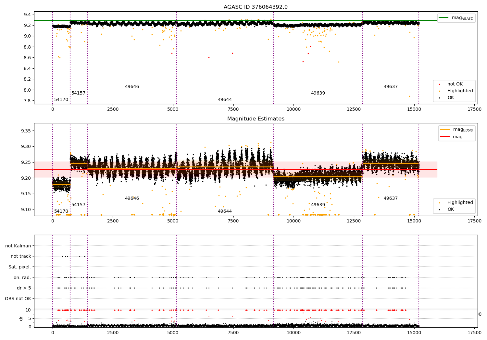Screen dimensions: 487x340
Task: Click the green mag AGASC legend line sample
Action: pyautogui.click(x=443, y=18)
